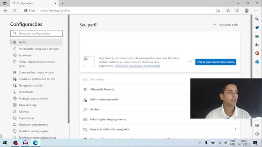Open Impressoras settings section
Image resolution: width=262 pixels, height=147 pixels.
point(36,118)
